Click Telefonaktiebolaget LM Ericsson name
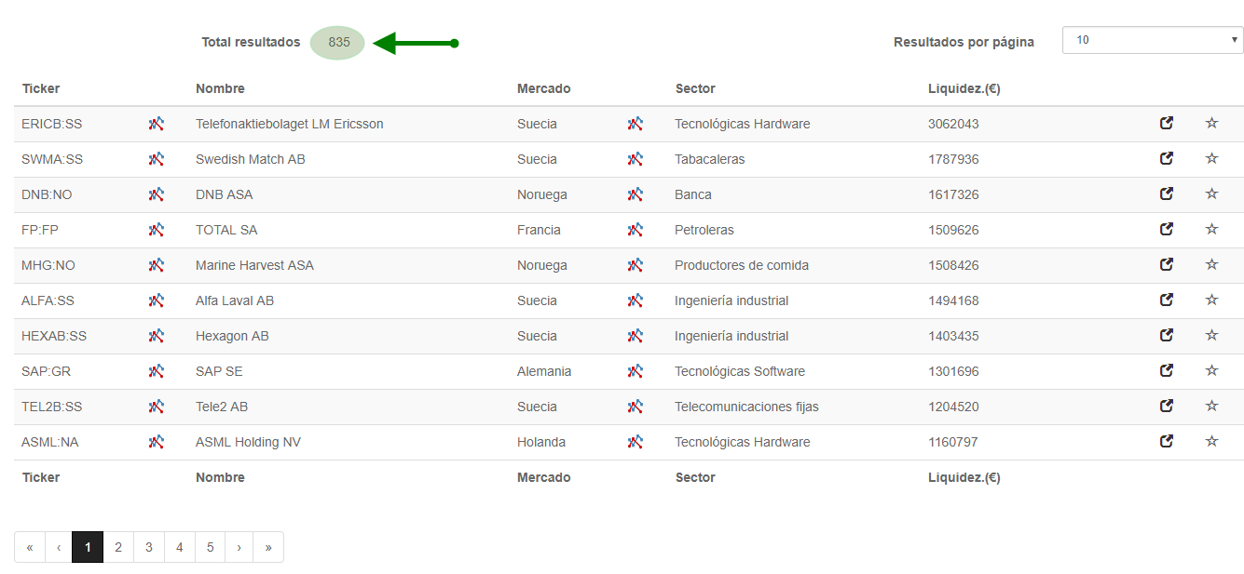Screen dimensions: 1244x574 pos(290,124)
